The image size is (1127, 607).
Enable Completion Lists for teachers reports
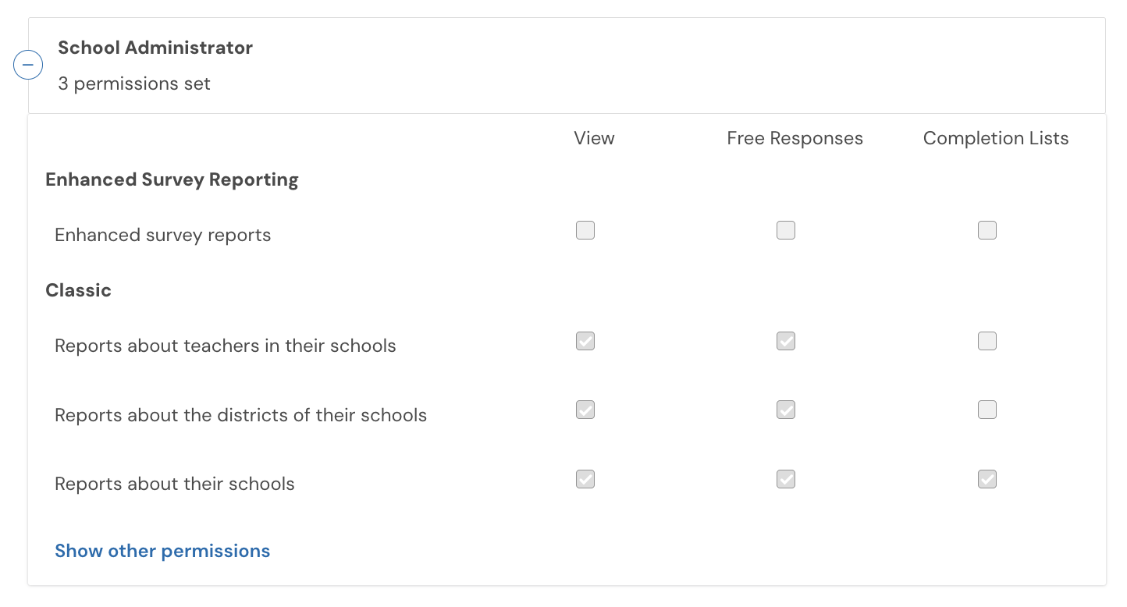pyautogui.click(x=987, y=341)
